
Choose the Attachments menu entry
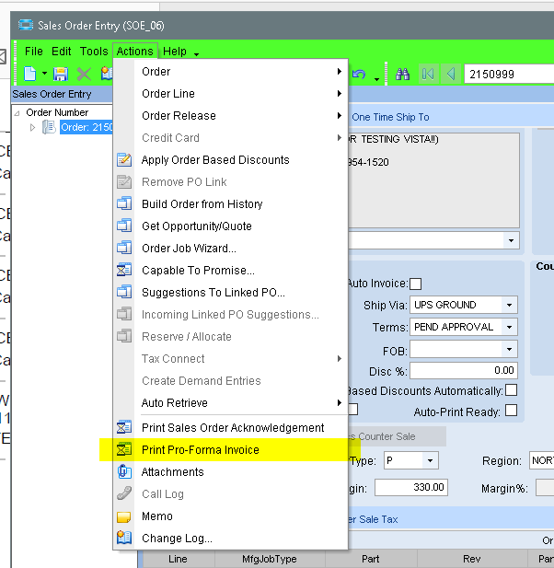[230, 471]
